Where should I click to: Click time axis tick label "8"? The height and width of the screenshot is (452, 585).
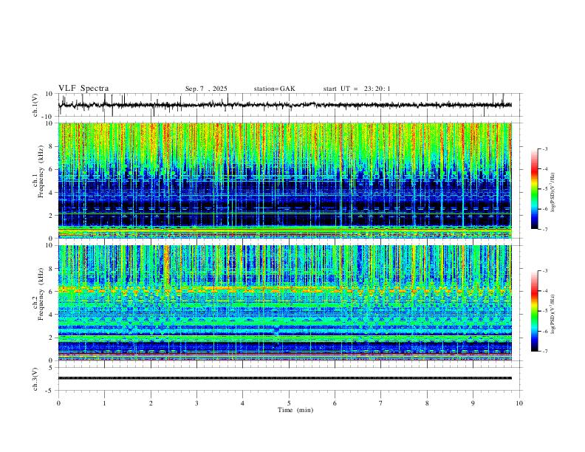coord(427,403)
